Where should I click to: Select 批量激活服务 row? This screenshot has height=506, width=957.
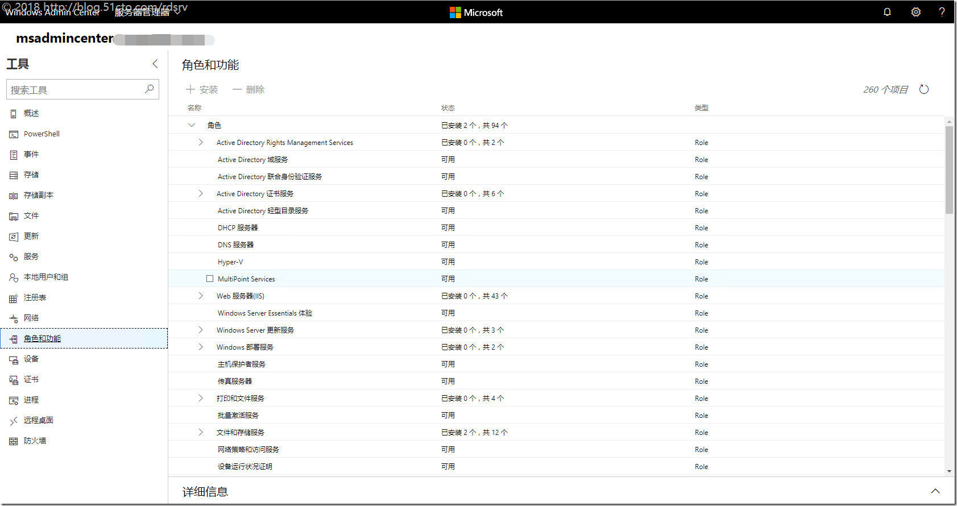(556, 415)
